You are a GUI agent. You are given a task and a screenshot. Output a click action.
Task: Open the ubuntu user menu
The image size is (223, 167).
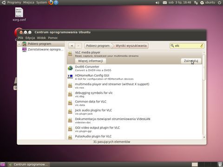click(208, 3)
